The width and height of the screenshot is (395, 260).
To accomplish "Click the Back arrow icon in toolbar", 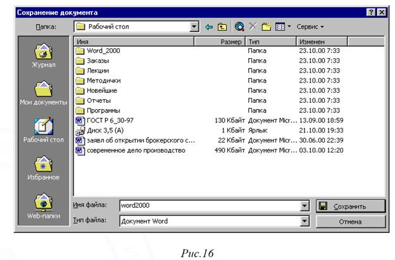I will click(210, 27).
